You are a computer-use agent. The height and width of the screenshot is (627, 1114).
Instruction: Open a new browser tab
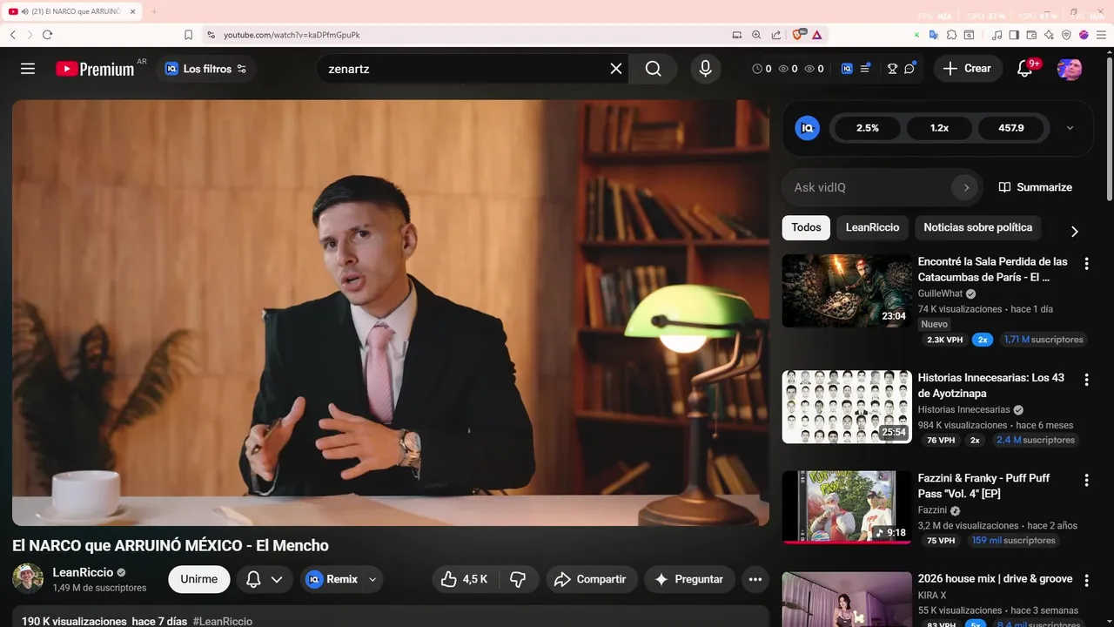pyautogui.click(x=154, y=11)
